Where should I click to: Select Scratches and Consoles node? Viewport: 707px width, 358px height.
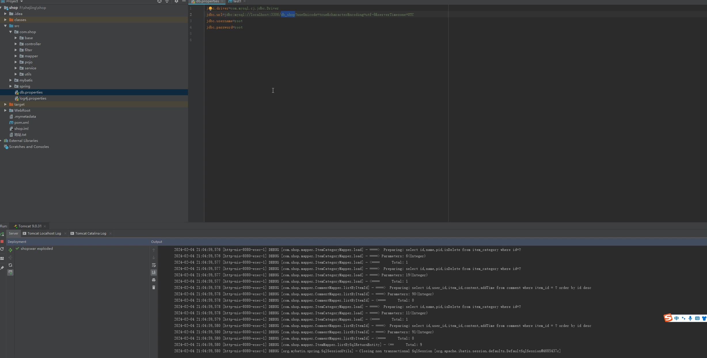(x=29, y=146)
